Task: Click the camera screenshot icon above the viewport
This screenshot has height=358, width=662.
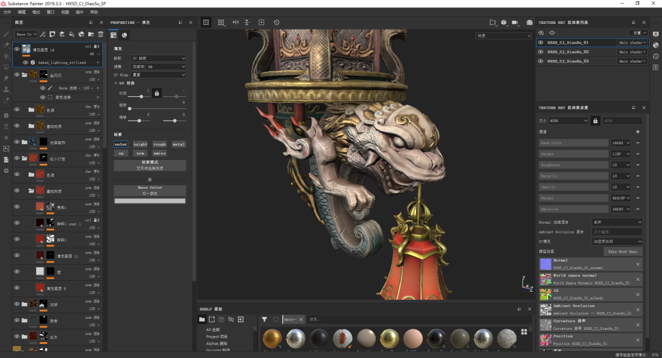Action: tap(530, 23)
